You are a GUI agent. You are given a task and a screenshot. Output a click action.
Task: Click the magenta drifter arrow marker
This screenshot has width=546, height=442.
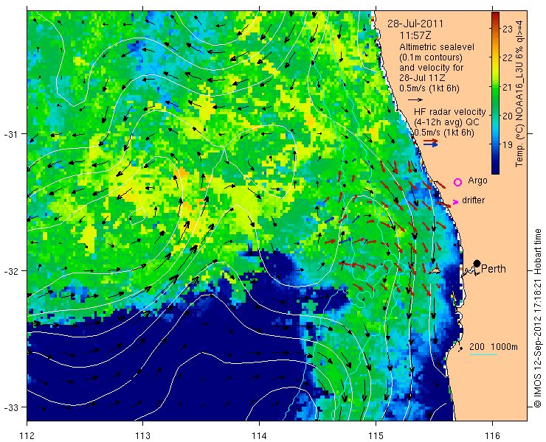coord(455,202)
